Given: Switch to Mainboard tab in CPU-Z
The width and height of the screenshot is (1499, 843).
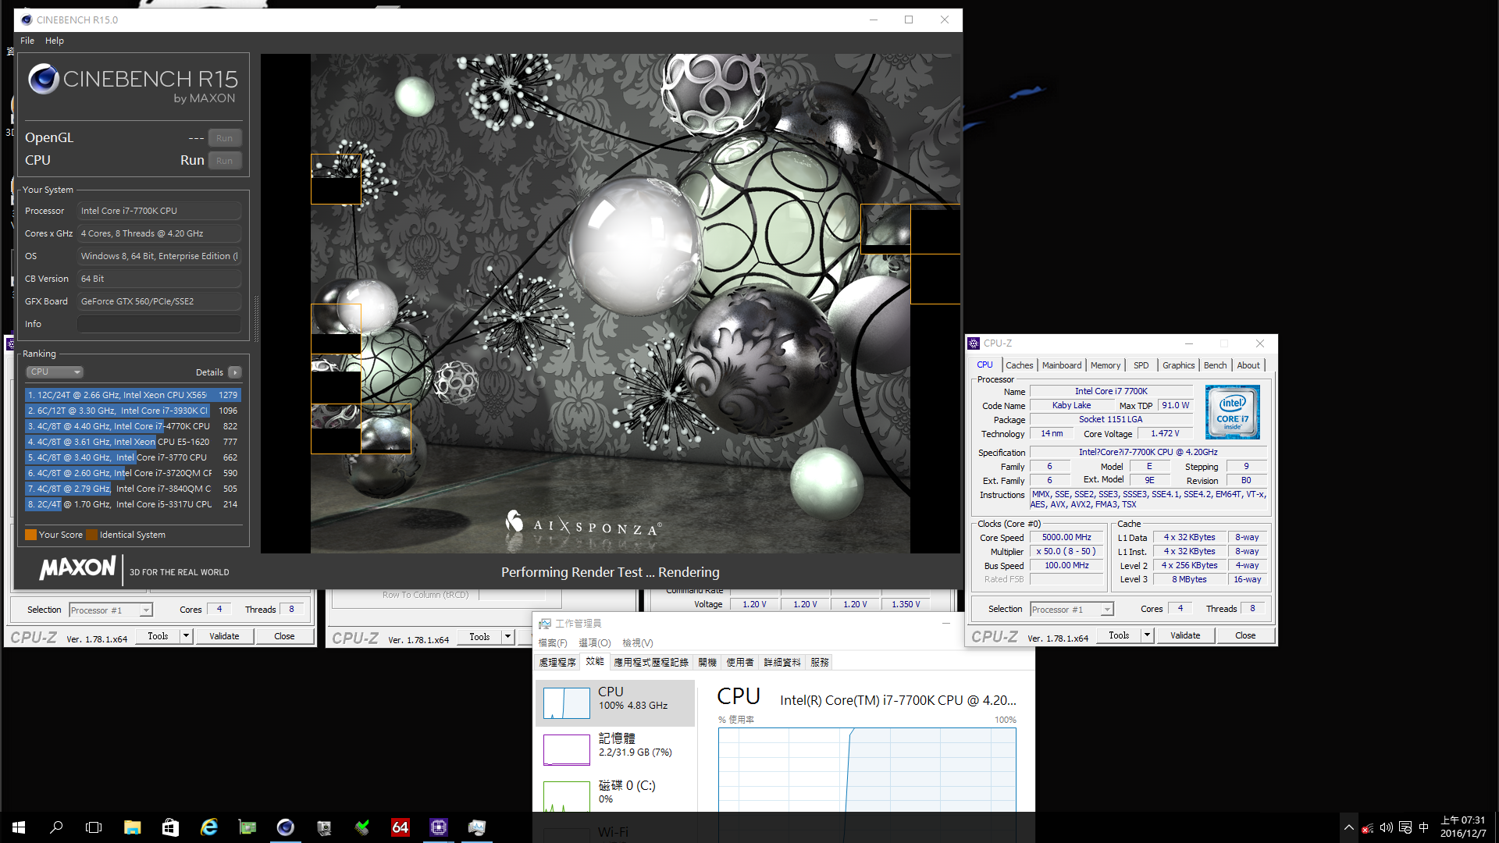Looking at the screenshot, I should click(1062, 365).
